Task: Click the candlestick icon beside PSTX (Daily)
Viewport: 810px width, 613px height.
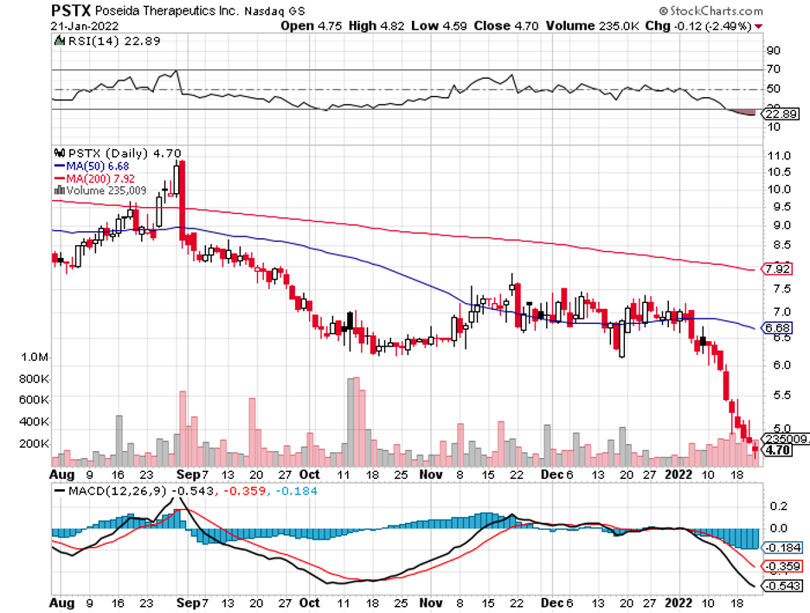Action: [x=59, y=151]
